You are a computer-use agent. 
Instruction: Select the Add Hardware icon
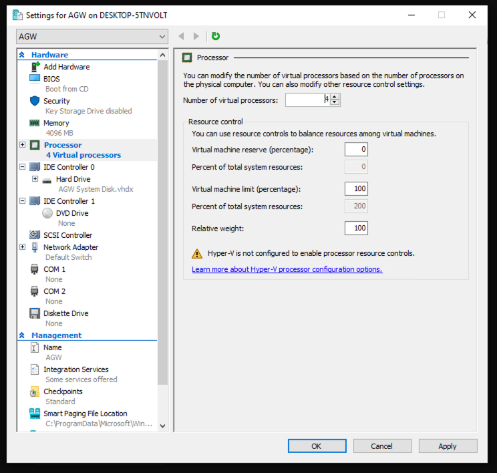pos(35,67)
